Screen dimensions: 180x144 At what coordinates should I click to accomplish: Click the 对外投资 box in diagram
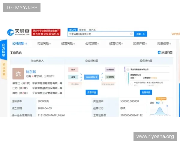point(110,70)
